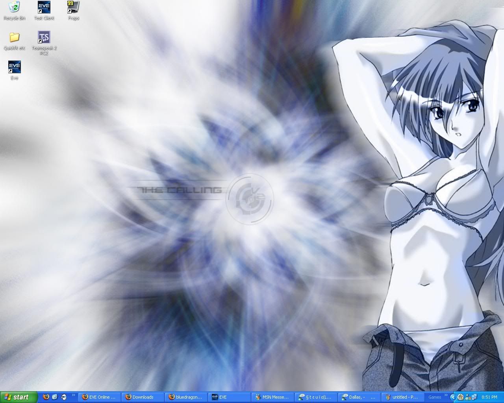This screenshot has width=504, height=403.
Task: Switch to untitled Paint taskbar window
Action: pos(402,397)
